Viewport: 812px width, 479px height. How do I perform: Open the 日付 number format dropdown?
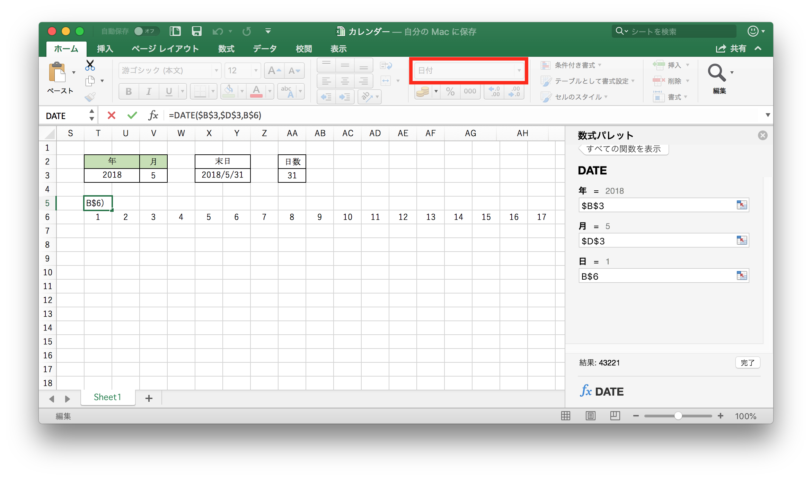click(519, 71)
